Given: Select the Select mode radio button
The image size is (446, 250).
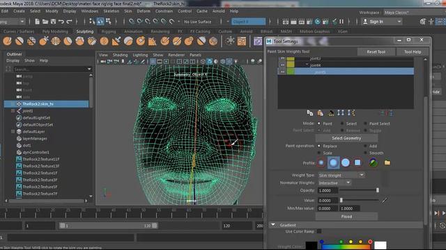Looking at the screenshot, I should [x=342, y=124].
